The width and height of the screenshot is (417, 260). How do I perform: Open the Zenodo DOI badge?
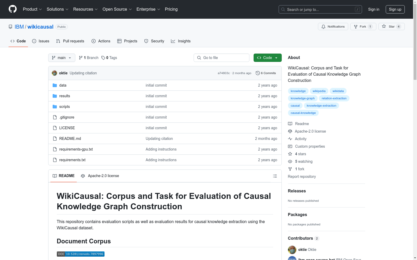[x=81, y=254]
